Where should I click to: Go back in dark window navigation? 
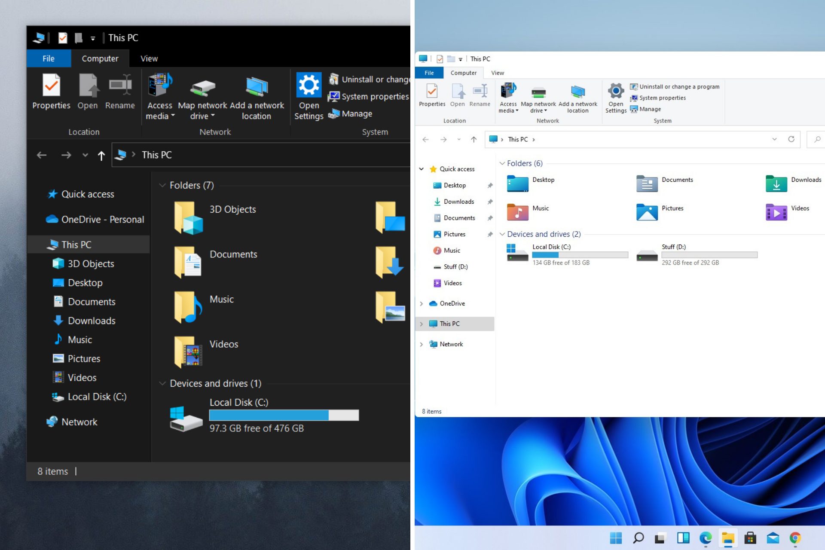pos(42,155)
